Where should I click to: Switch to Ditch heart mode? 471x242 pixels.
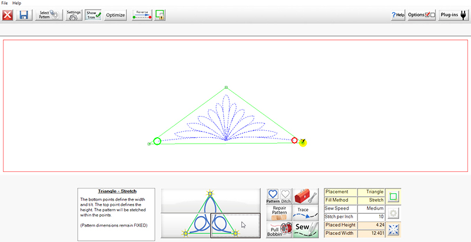coord(286,197)
